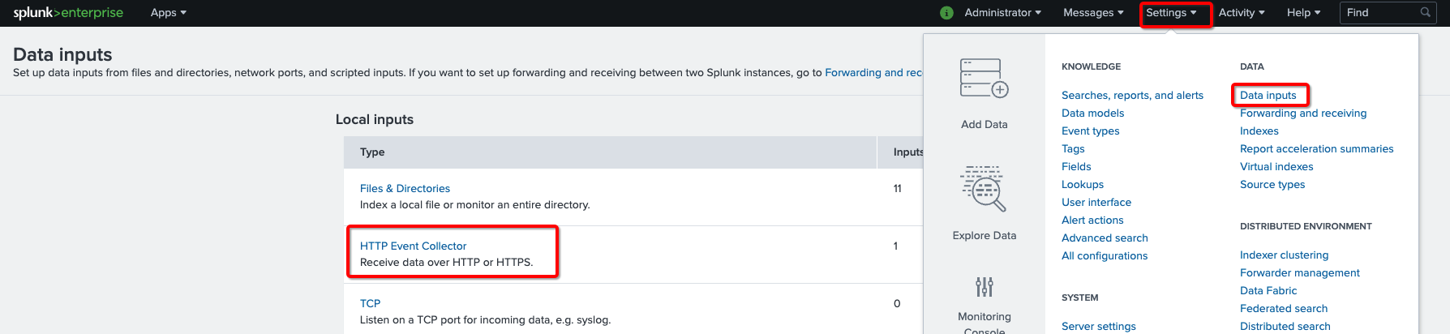
Task: Open the Monitoring Console icon
Action: pos(984,287)
